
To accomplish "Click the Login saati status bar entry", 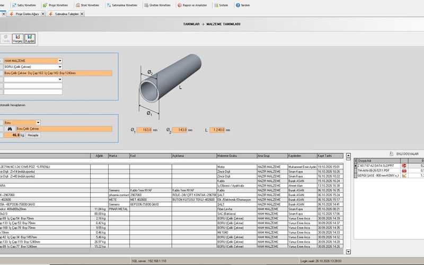I will [321, 261].
